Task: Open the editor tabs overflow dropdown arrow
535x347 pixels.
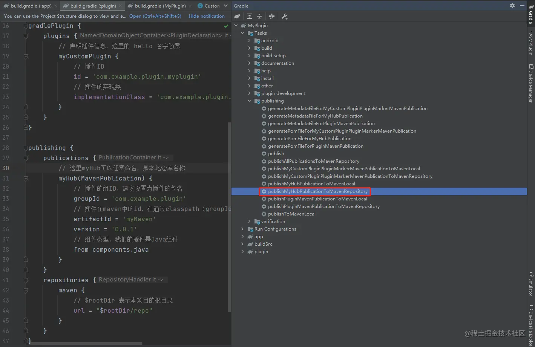Action: pyautogui.click(x=226, y=6)
